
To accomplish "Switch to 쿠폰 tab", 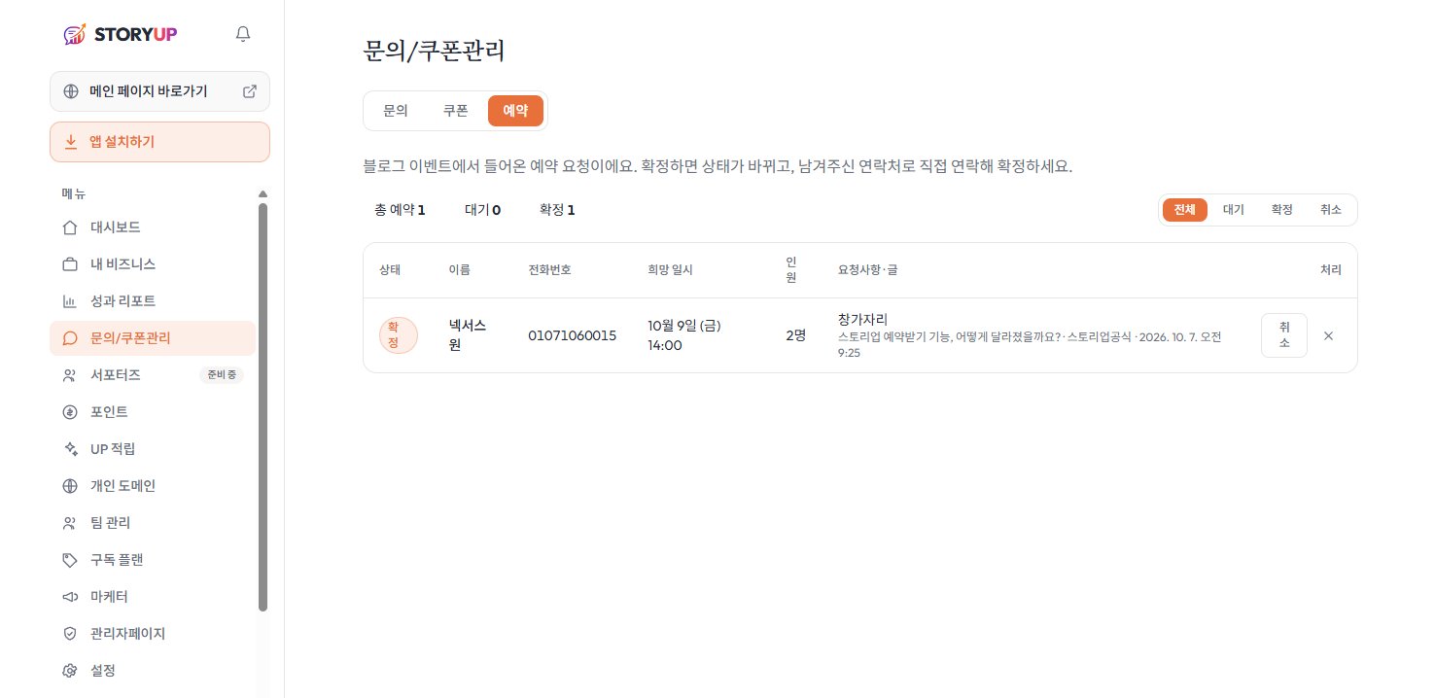I will [x=455, y=111].
